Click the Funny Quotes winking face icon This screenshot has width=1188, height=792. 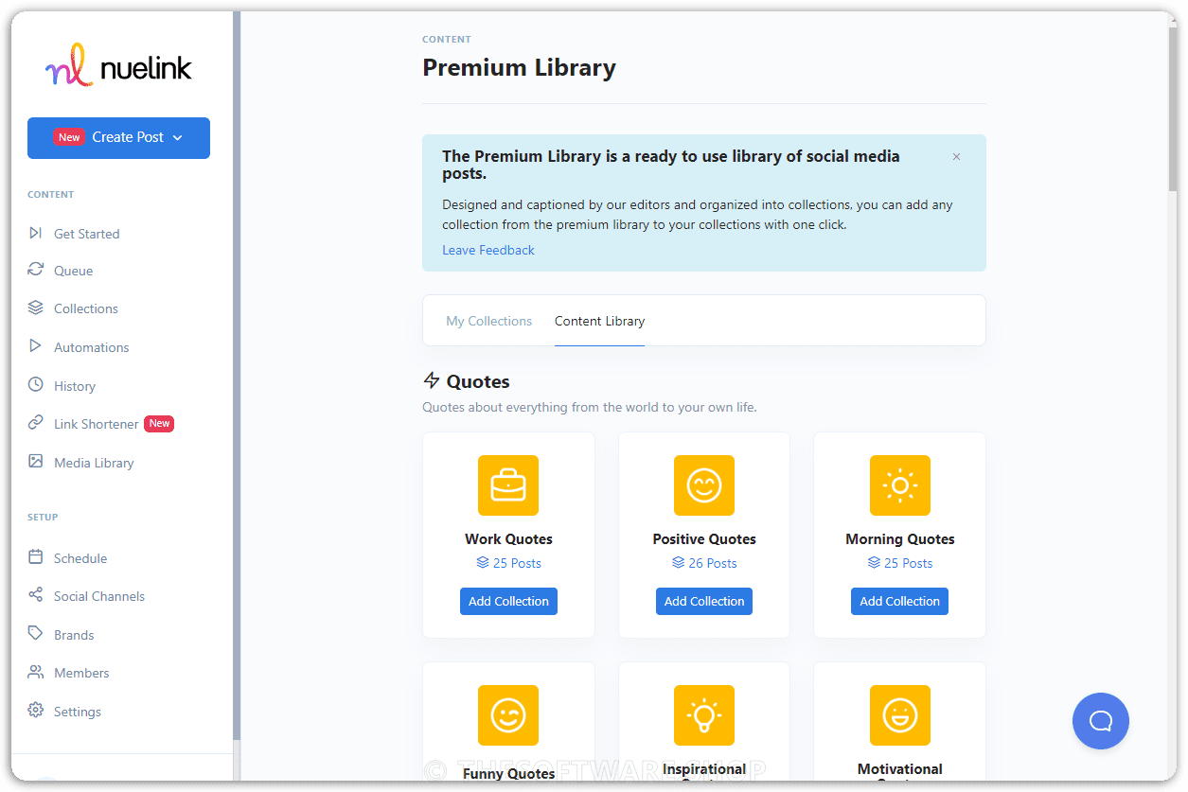508,715
